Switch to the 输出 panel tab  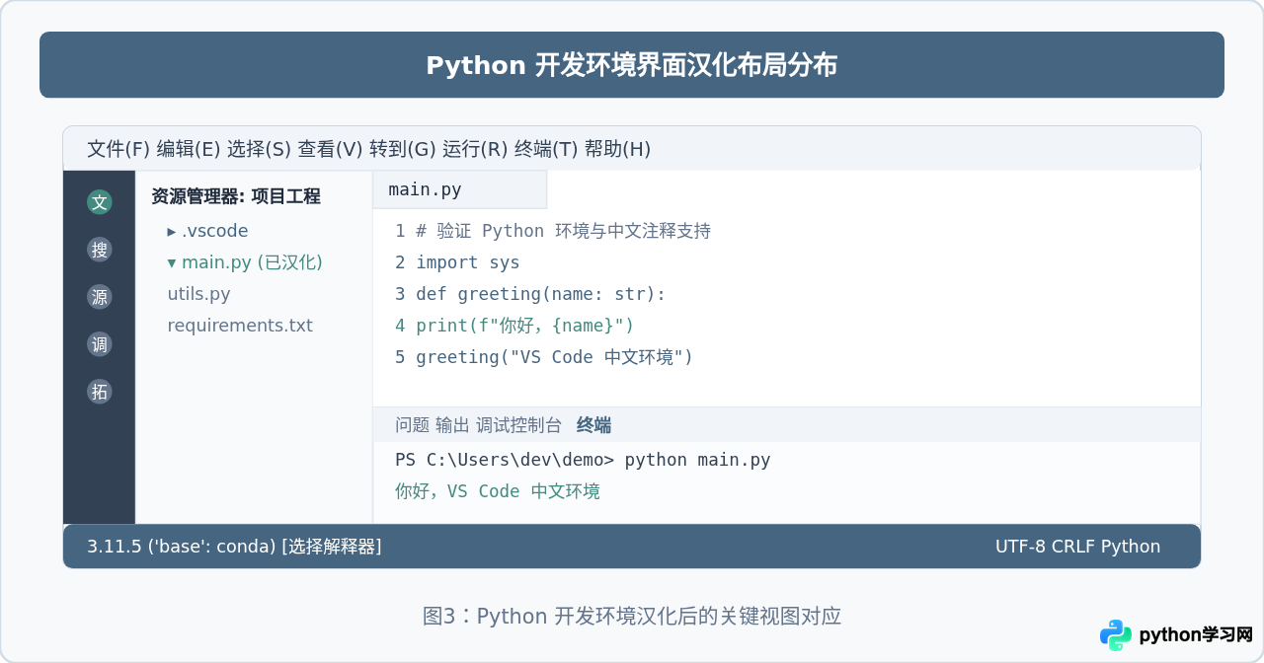tap(452, 425)
